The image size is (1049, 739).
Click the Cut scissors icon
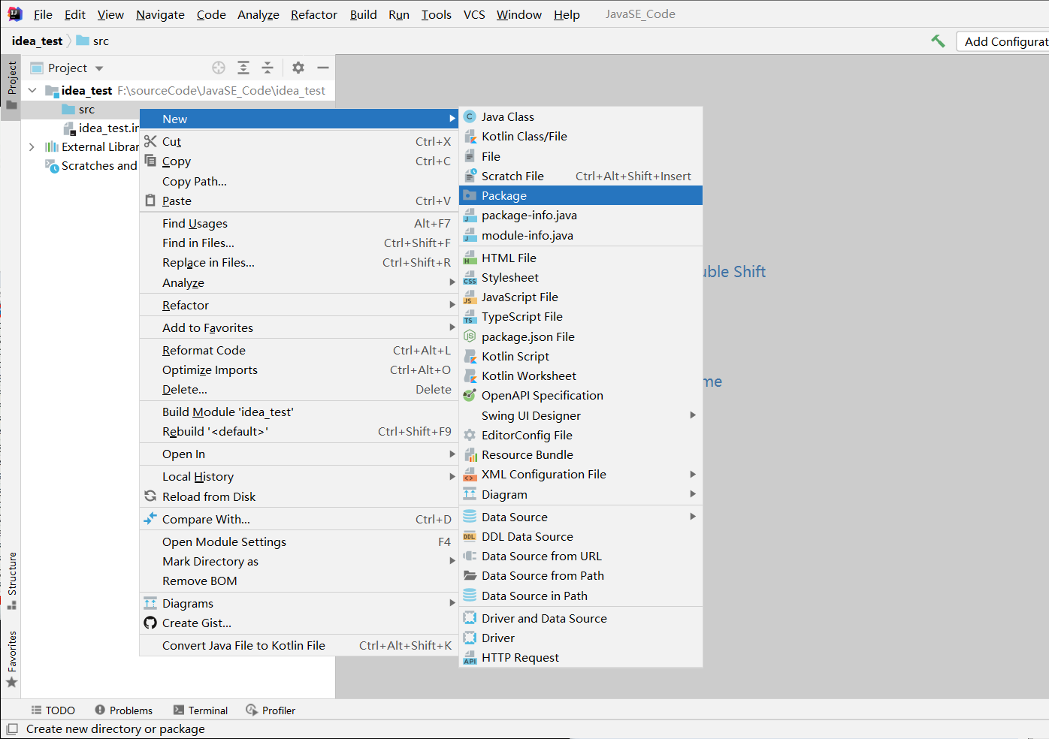click(150, 141)
